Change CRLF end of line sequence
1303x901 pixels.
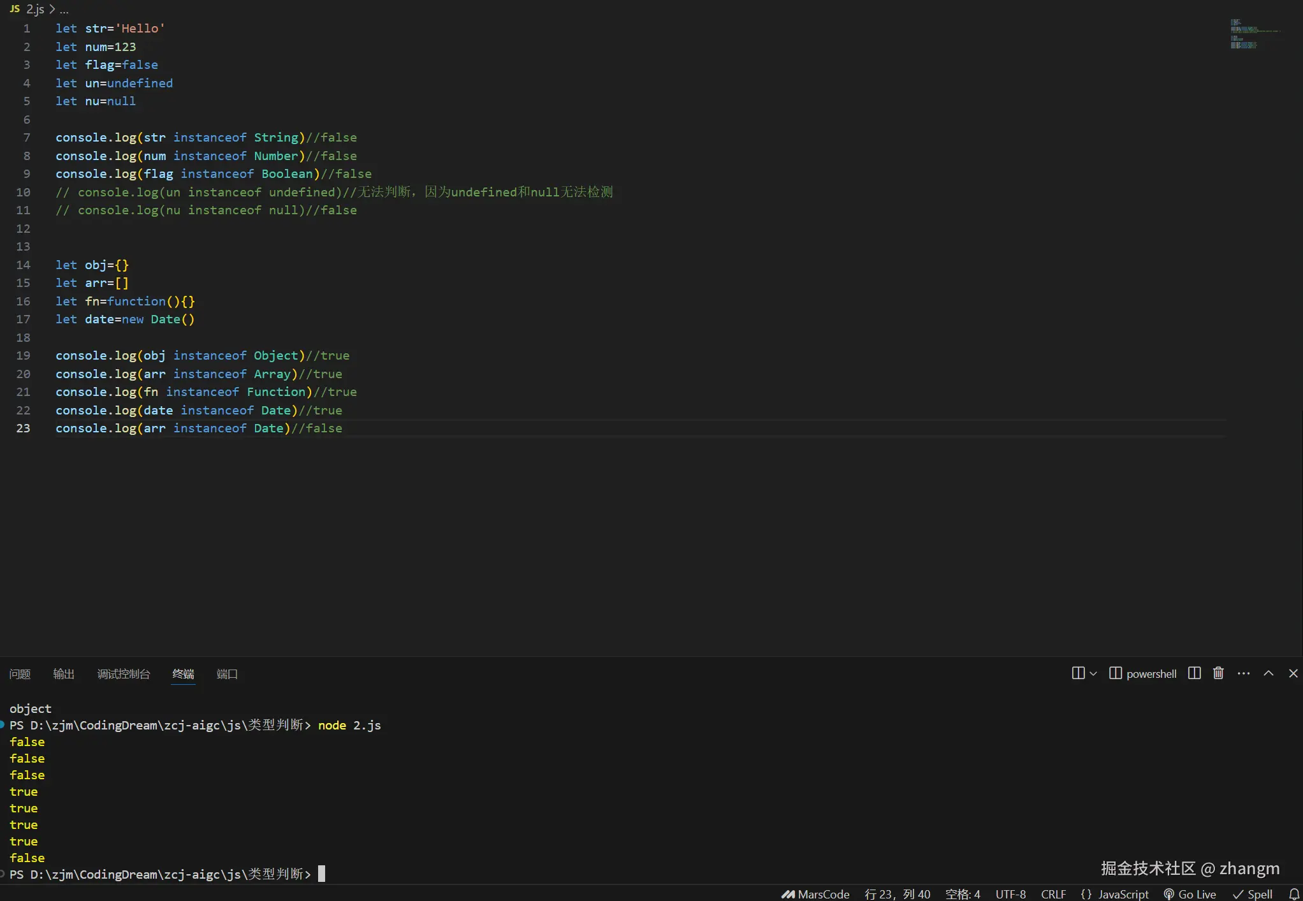coord(1053,894)
